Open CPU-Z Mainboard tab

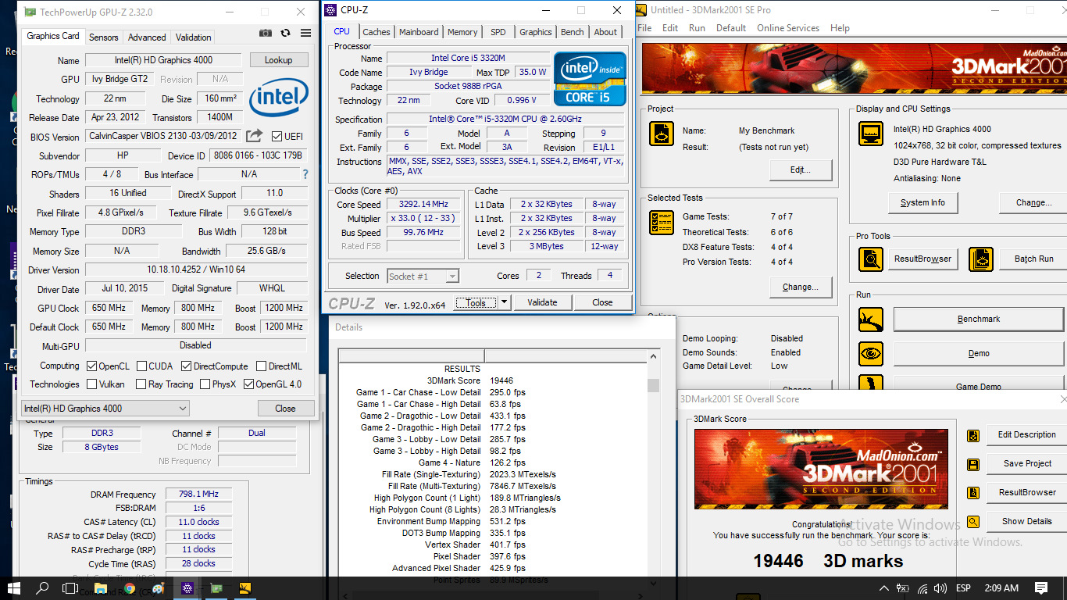(x=419, y=32)
